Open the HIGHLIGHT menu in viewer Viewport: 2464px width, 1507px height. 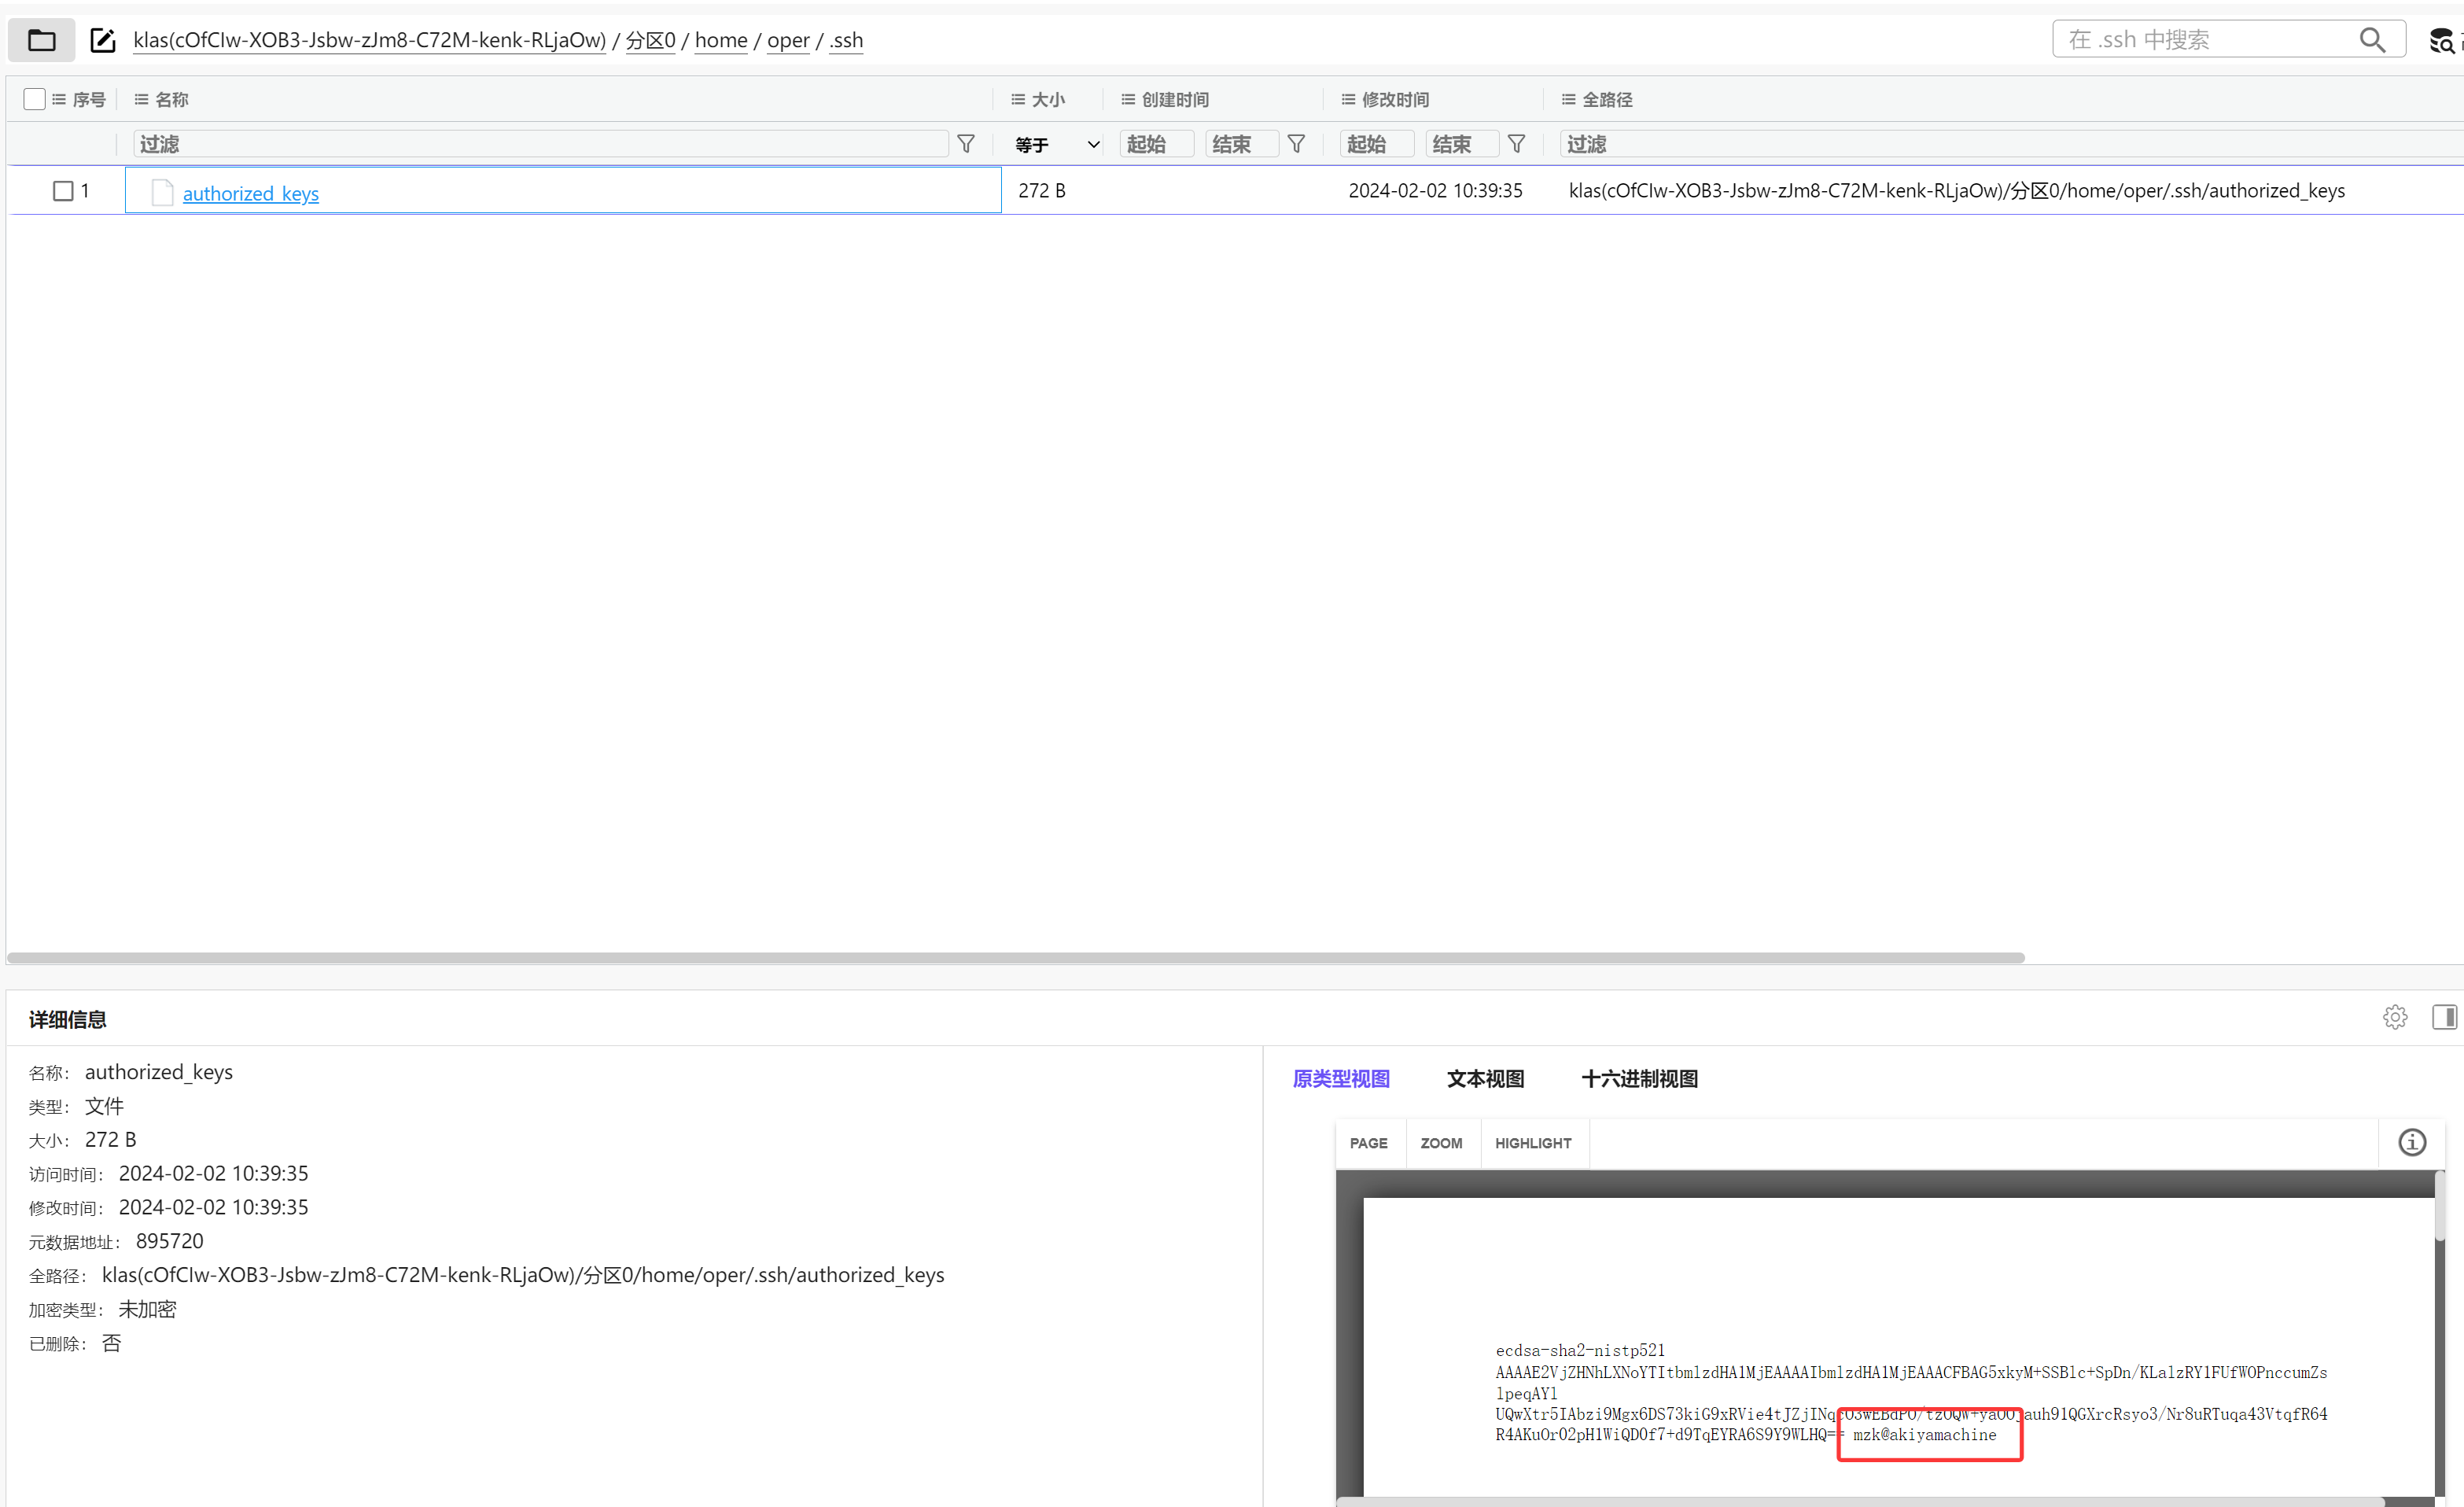tap(1532, 1143)
